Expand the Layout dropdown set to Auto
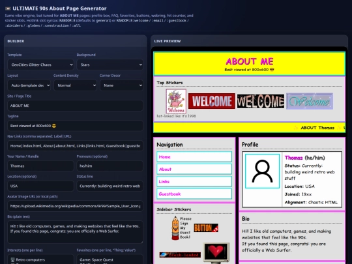The width and height of the screenshot is (352, 264). click(29, 85)
